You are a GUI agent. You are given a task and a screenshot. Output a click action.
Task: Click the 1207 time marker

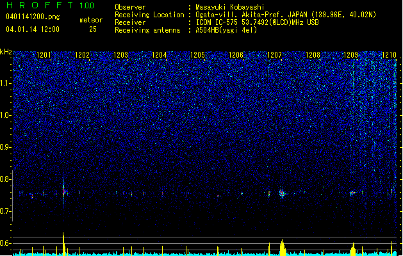[x=274, y=55]
